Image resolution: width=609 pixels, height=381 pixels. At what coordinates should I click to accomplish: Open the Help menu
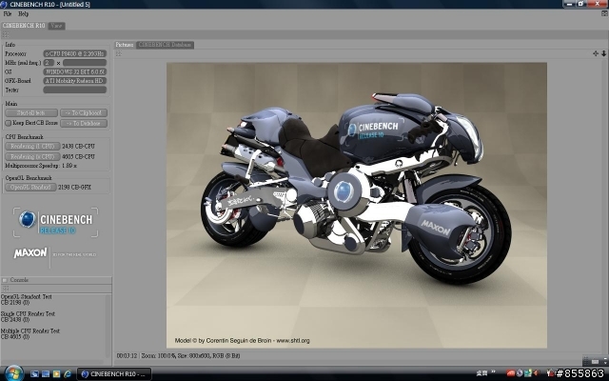(x=23, y=14)
